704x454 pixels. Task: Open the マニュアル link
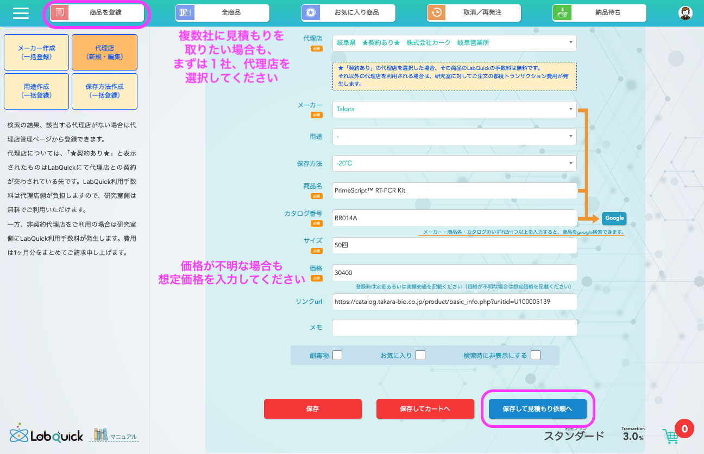click(123, 437)
